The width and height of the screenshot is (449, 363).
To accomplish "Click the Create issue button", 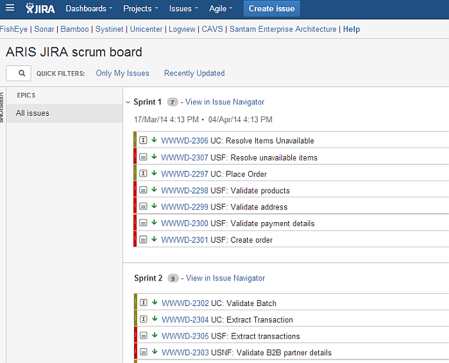I will coord(272,8).
